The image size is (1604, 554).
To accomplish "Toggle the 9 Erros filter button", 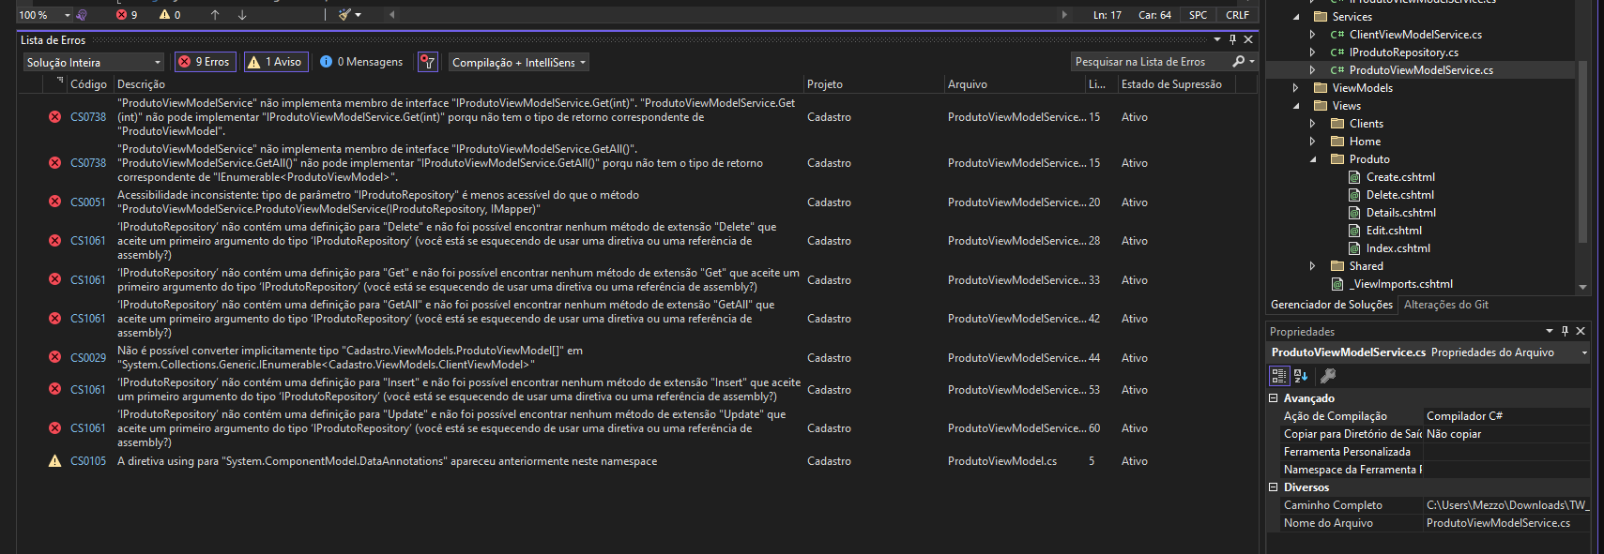I will (x=205, y=62).
